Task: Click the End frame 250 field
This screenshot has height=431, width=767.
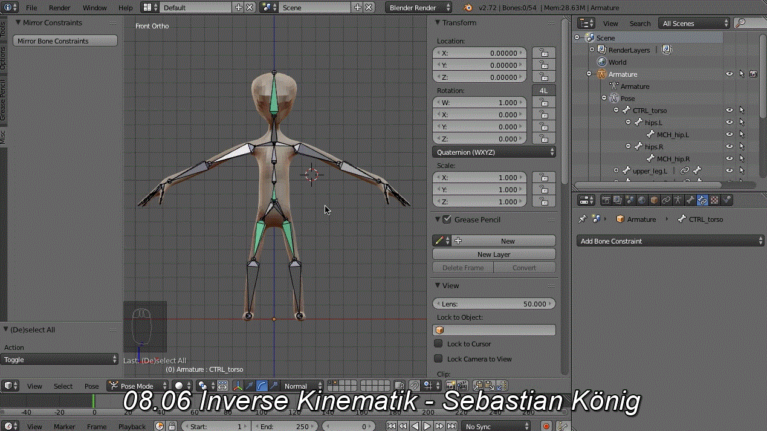Action: pyautogui.click(x=285, y=426)
